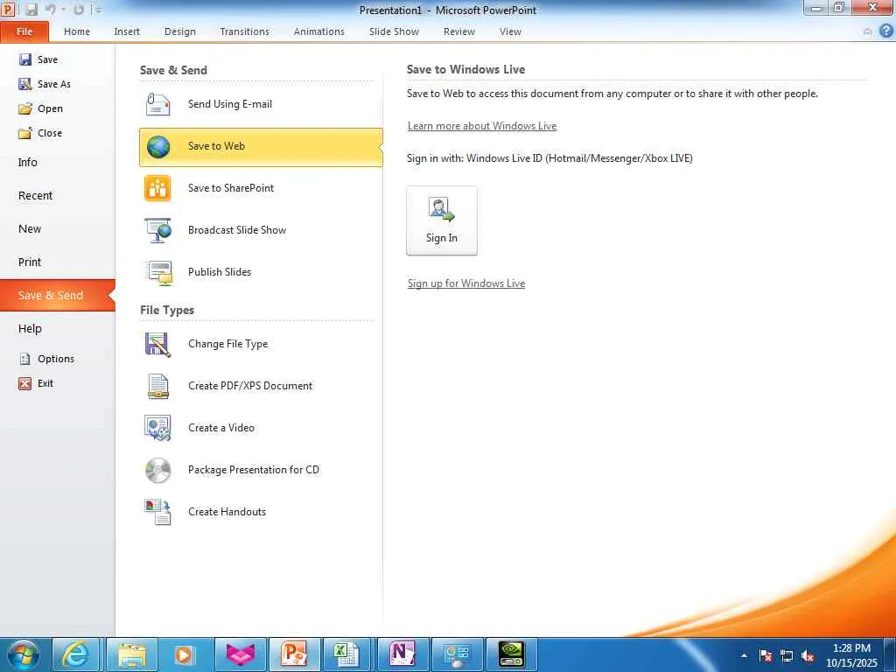Click the Save to Web globe icon
Image resolution: width=896 pixels, height=672 pixels.
point(158,147)
